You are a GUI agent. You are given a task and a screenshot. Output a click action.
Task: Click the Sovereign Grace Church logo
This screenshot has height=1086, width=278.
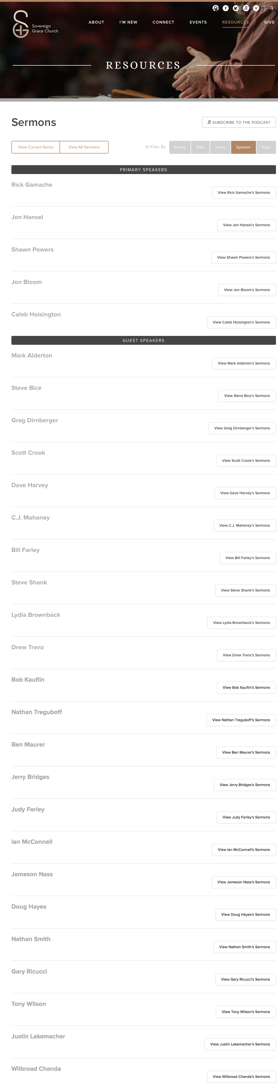[x=35, y=25]
